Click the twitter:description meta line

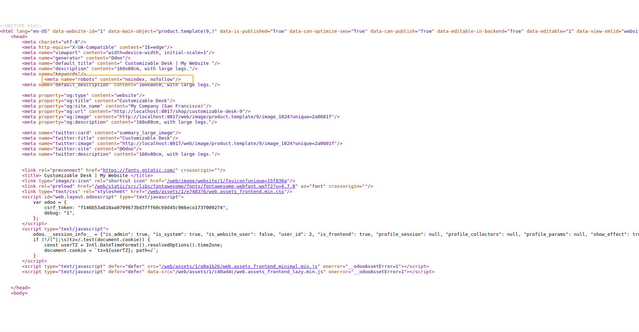[121, 154]
